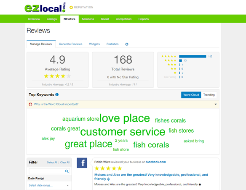Open the Overview nav tab

point(34,19)
